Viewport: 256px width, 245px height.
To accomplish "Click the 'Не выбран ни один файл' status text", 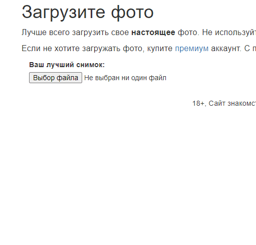I will pos(125,78).
